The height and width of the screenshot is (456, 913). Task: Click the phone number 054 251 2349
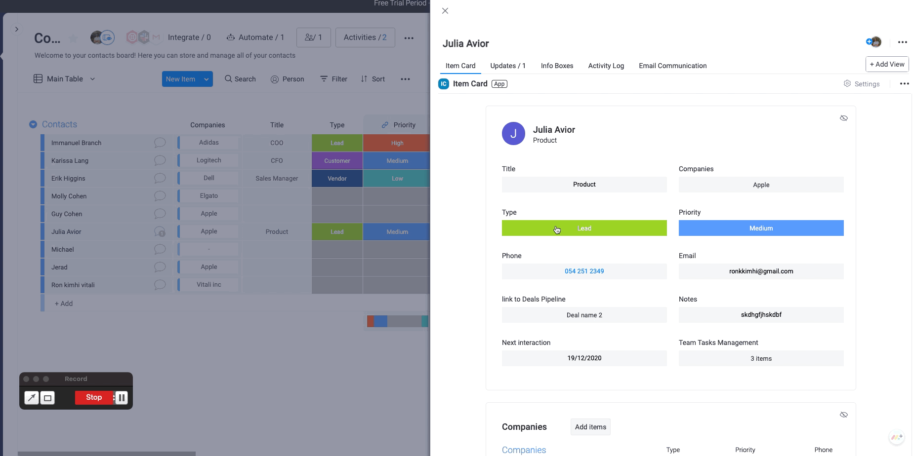click(x=584, y=271)
